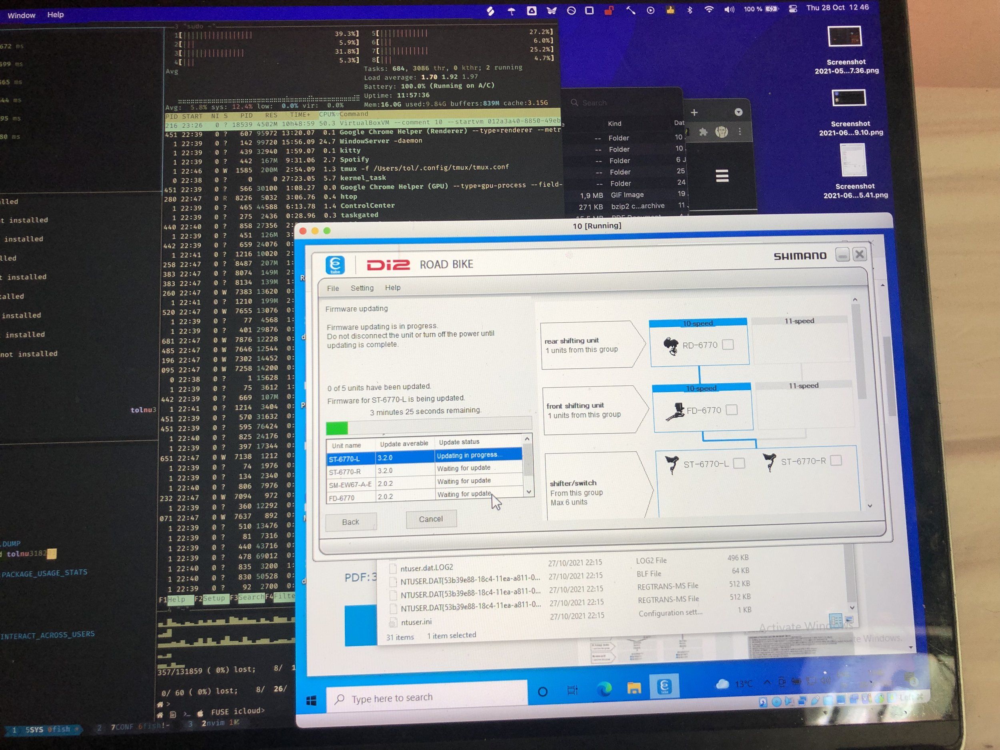The image size is (1000, 750).
Task: Tick the ST-6770-R checkbox
Action: click(836, 461)
